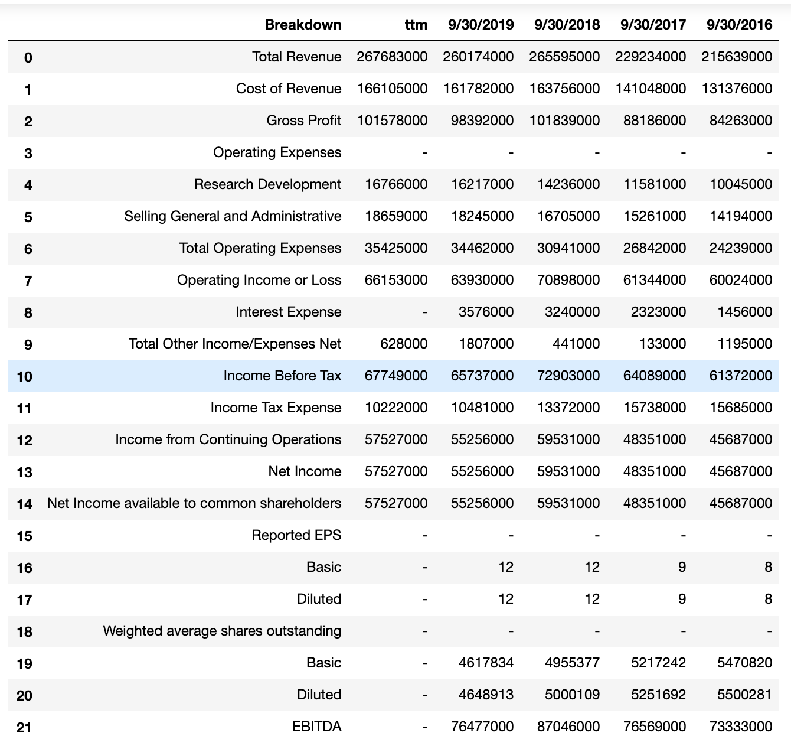Click Income Before Tax ttm value 67749000
This screenshot has height=749, width=791.
396,376
